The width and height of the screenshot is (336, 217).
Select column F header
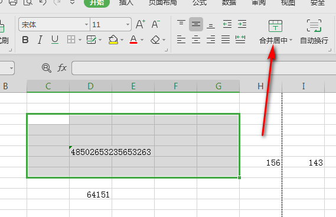click(x=175, y=86)
